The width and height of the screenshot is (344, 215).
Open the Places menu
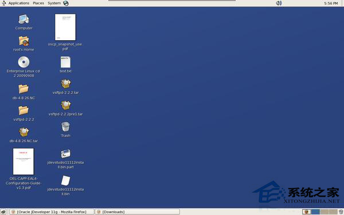(38, 3)
